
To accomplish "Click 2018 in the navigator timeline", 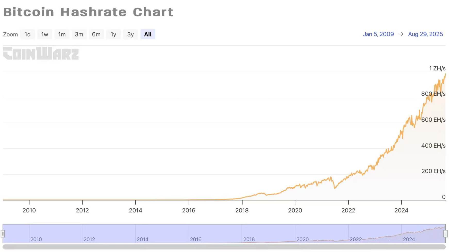I will pos(249,239).
